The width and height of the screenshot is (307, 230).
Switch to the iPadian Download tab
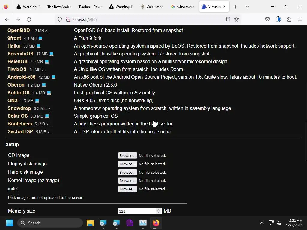tap(90, 7)
